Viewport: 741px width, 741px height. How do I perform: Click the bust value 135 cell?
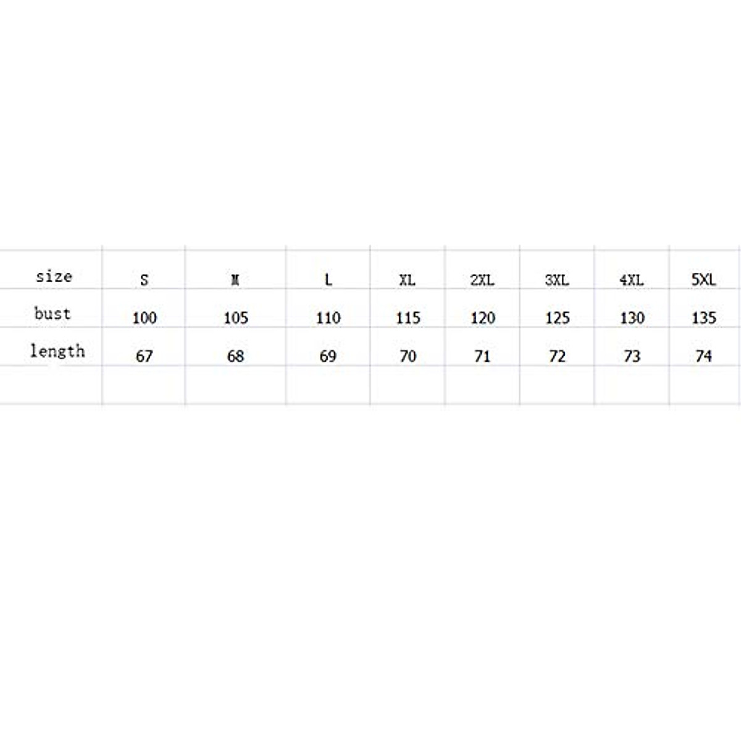pyautogui.click(x=703, y=318)
